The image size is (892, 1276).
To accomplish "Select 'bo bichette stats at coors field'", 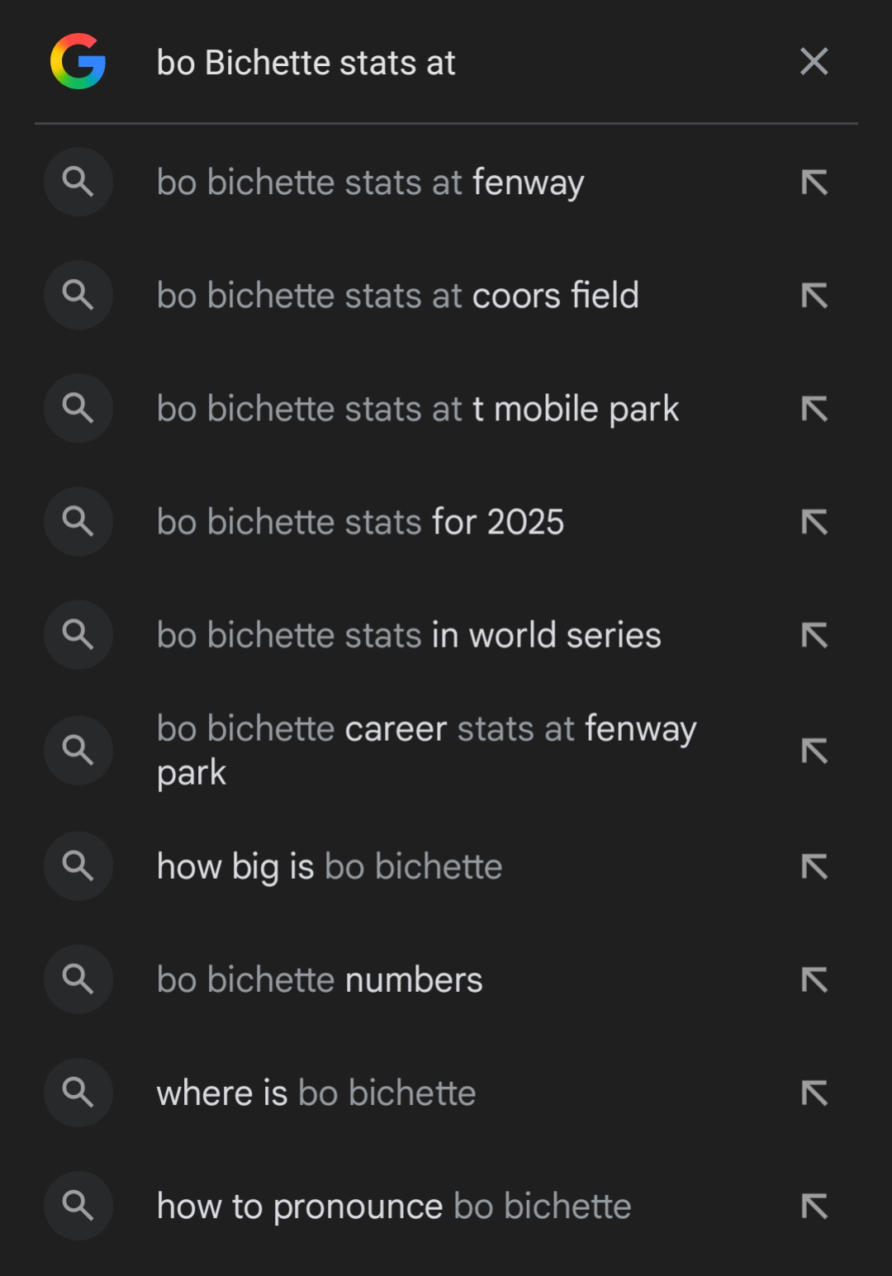I will coord(397,296).
